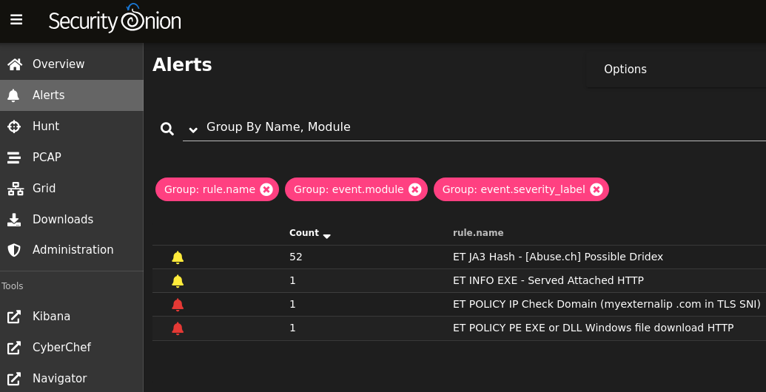
Task: Click the rule.name column header
Action: tap(478, 233)
